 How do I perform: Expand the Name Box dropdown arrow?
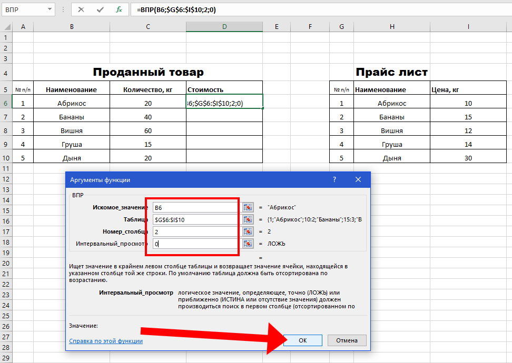click(49, 9)
